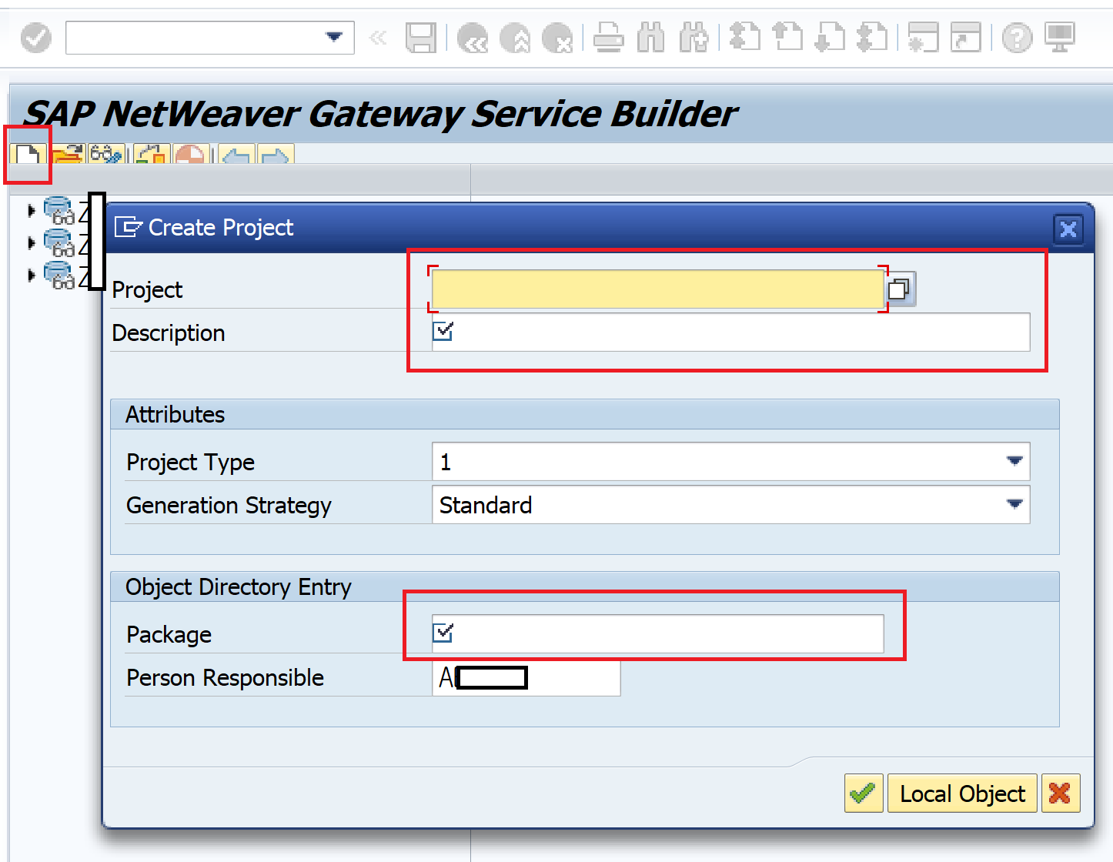Click the Next Page icon
The width and height of the screenshot is (1113, 862).
coord(830,37)
